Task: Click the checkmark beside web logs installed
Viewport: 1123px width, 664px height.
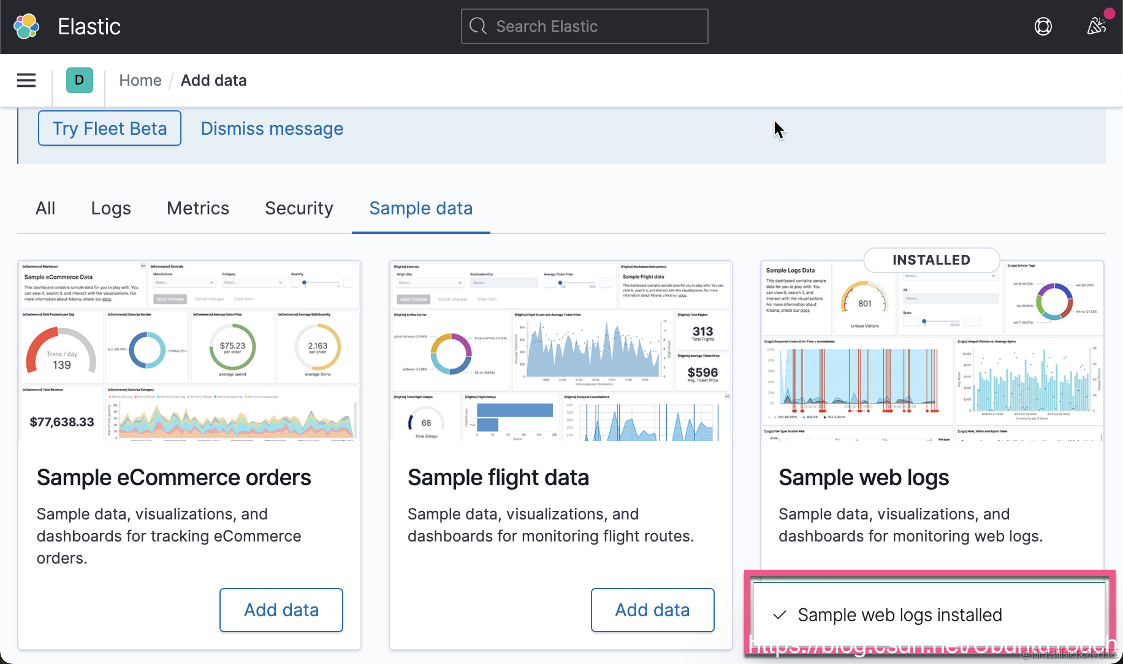Action: point(780,615)
